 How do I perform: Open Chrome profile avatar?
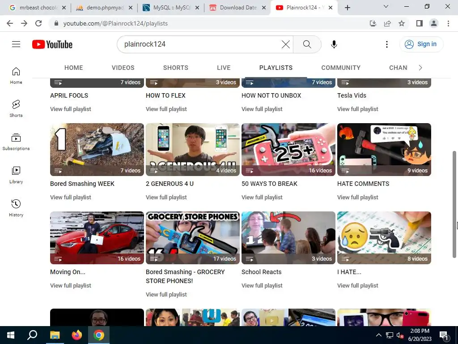click(x=434, y=23)
